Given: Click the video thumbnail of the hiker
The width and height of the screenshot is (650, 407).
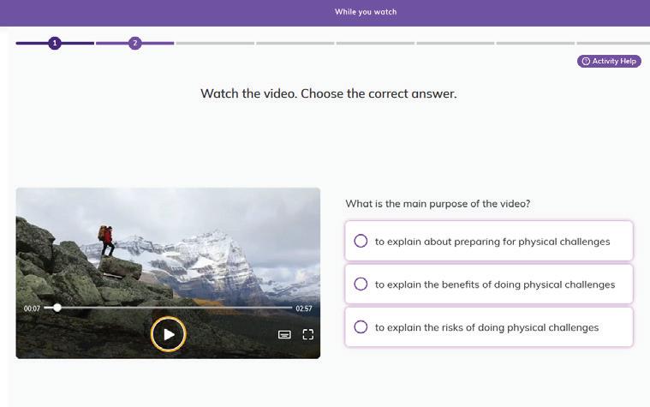Looking at the screenshot, I should 168,249.
